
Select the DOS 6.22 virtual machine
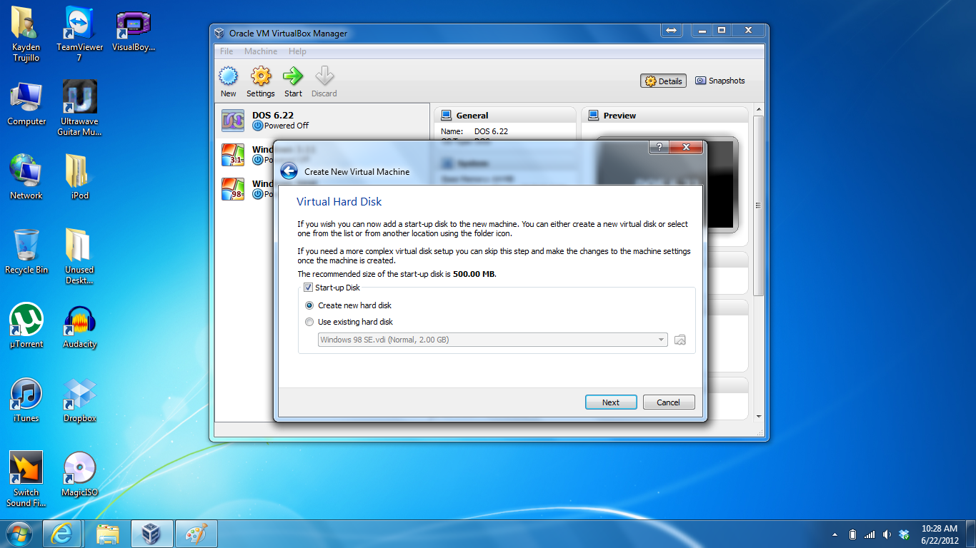(x=322, y=120)
